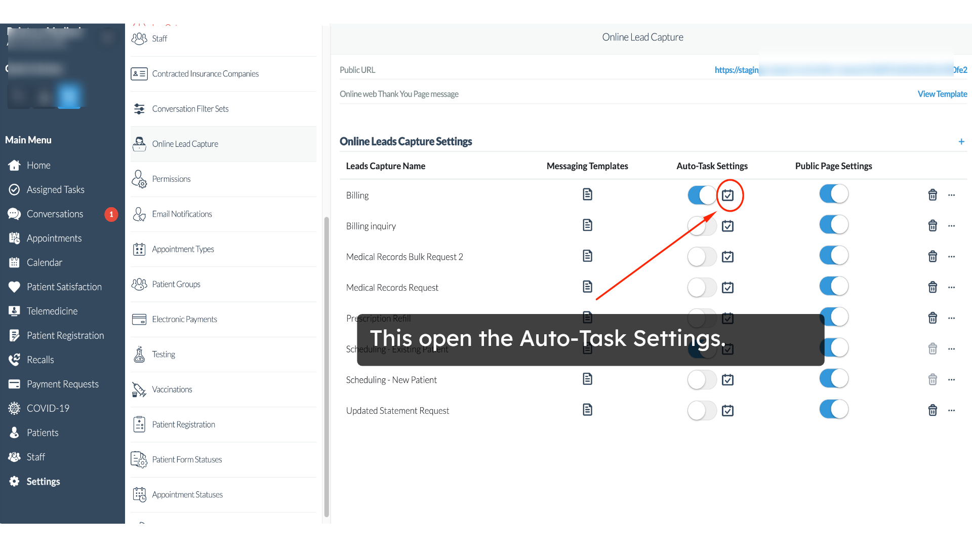Open Conversation Filter Sets settings
Viewport: 972px width, 547px height.
[223, 109]
